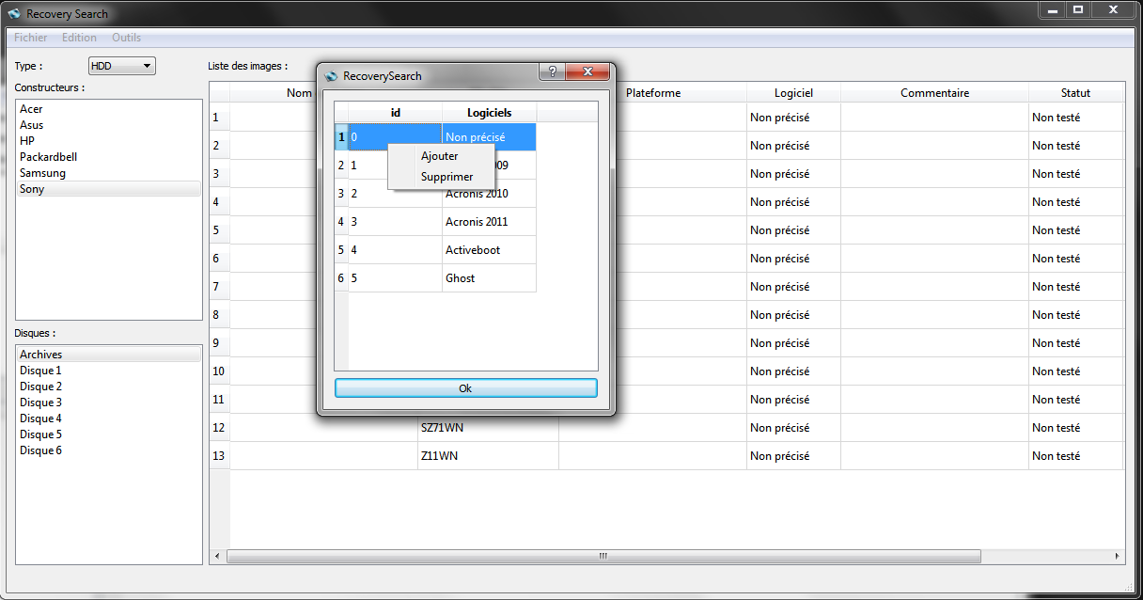Select the Z11WN image row

tap(440, 456)
